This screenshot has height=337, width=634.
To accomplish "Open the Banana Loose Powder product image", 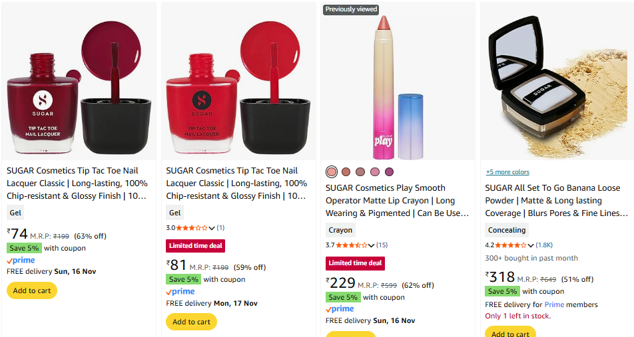I will [x=557, y=81].
